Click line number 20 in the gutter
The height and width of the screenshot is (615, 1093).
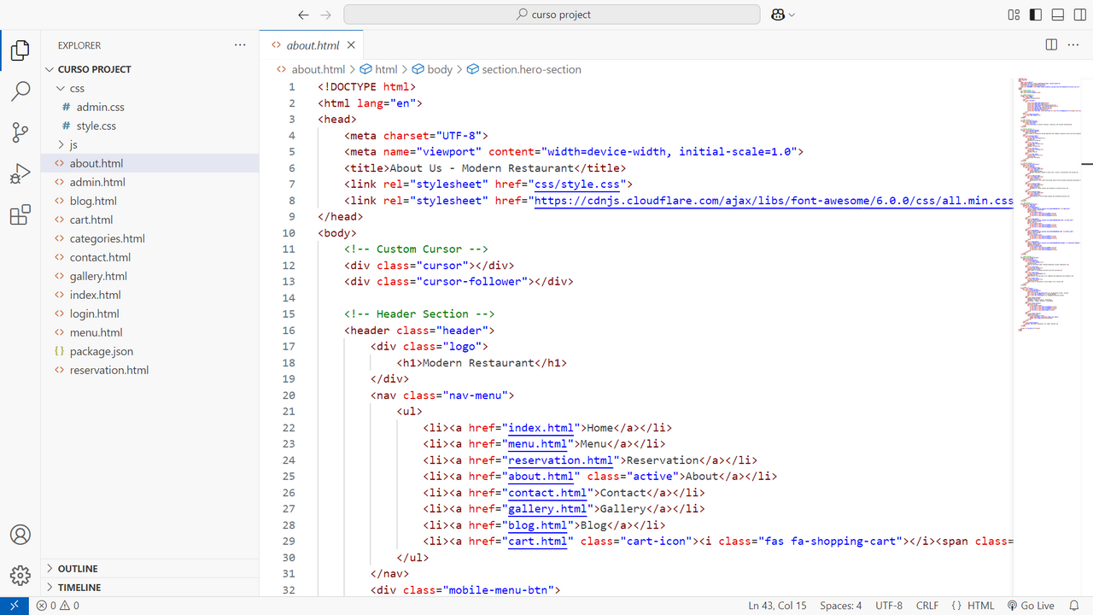[x=289, y=395]
